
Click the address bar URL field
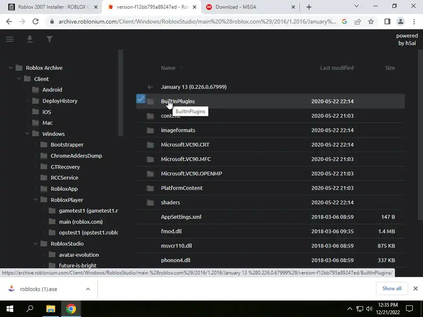pos(197,21)
